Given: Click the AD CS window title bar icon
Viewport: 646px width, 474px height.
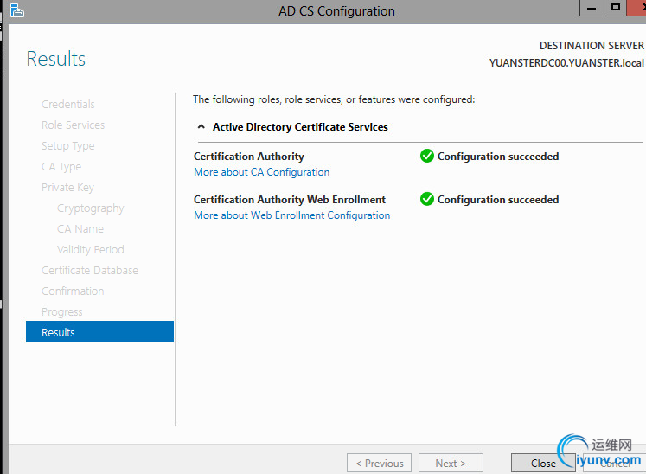Looking at the screenshot, I should (x=16, y=10).
